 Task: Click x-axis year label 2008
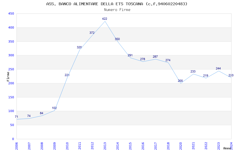pos(42,146)
